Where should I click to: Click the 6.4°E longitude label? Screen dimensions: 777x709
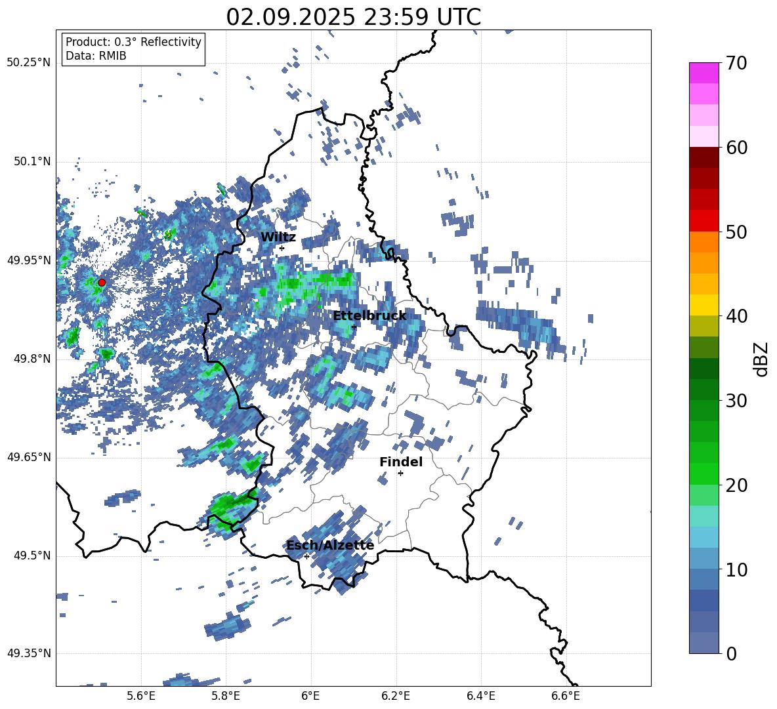coord(480,696)
